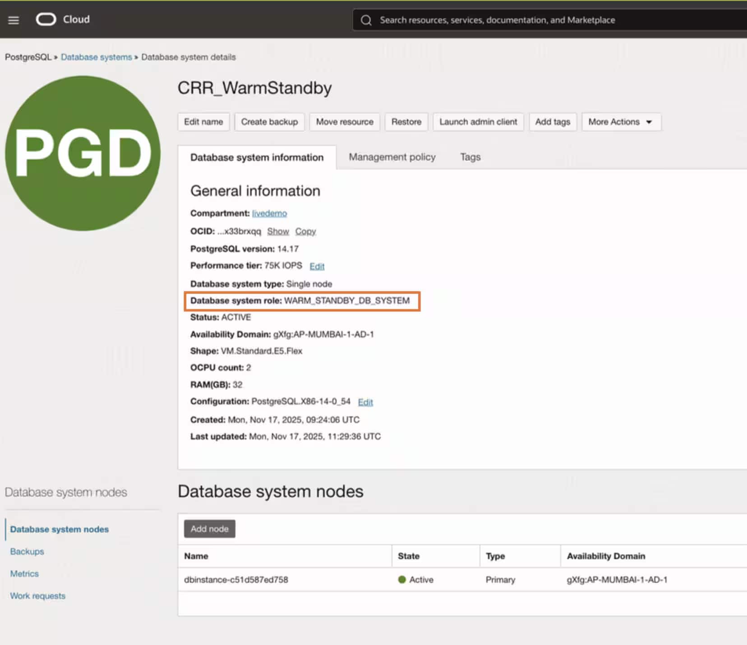
Task: Click the Primary type cell
Action: pos(500,580)
